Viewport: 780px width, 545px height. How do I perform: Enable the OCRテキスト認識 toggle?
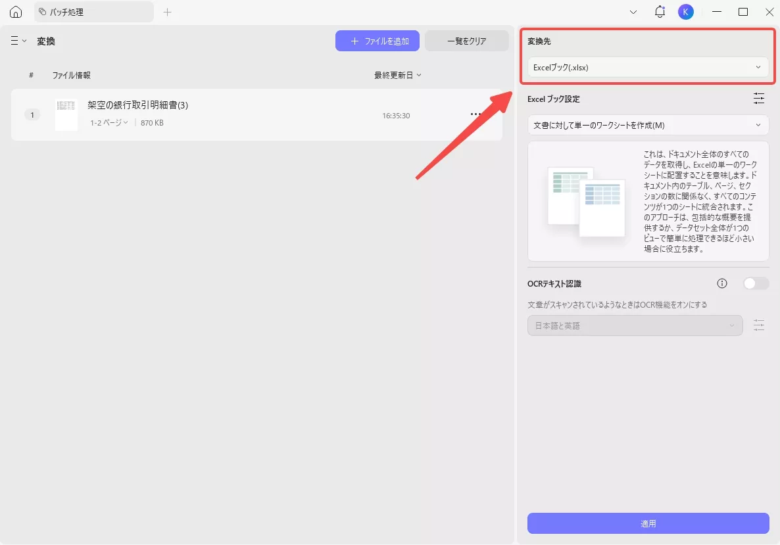coord(755,283)
